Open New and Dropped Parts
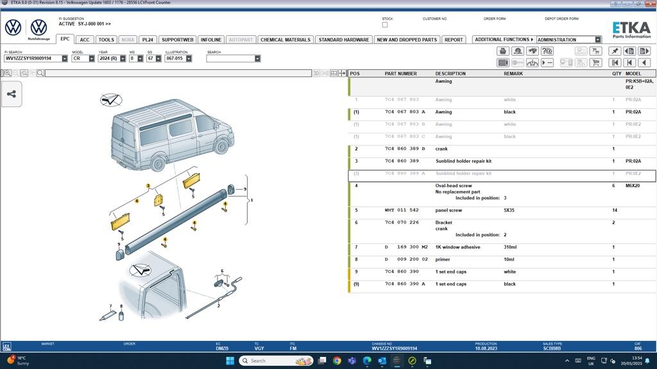 point(406,40)
